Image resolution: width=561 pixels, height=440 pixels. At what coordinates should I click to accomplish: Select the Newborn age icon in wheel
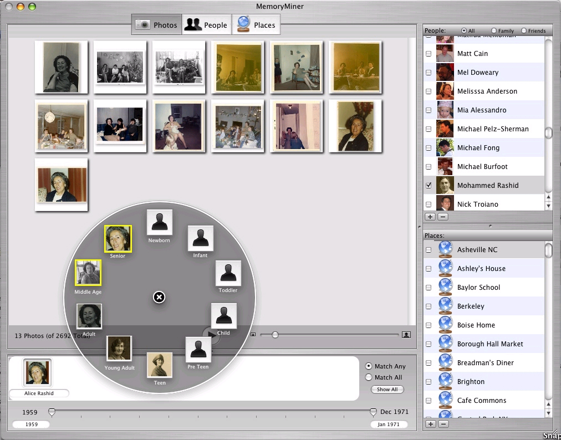coord(160,222)
